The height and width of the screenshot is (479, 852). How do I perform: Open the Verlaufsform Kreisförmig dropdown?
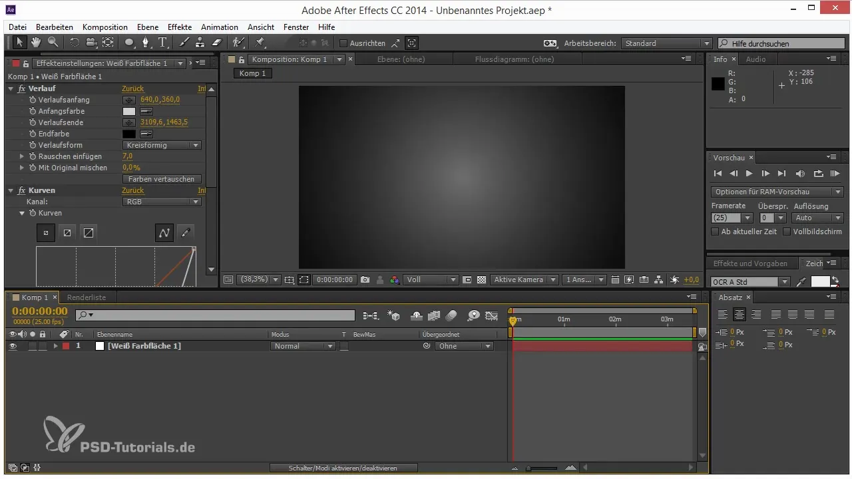[162, 145]
